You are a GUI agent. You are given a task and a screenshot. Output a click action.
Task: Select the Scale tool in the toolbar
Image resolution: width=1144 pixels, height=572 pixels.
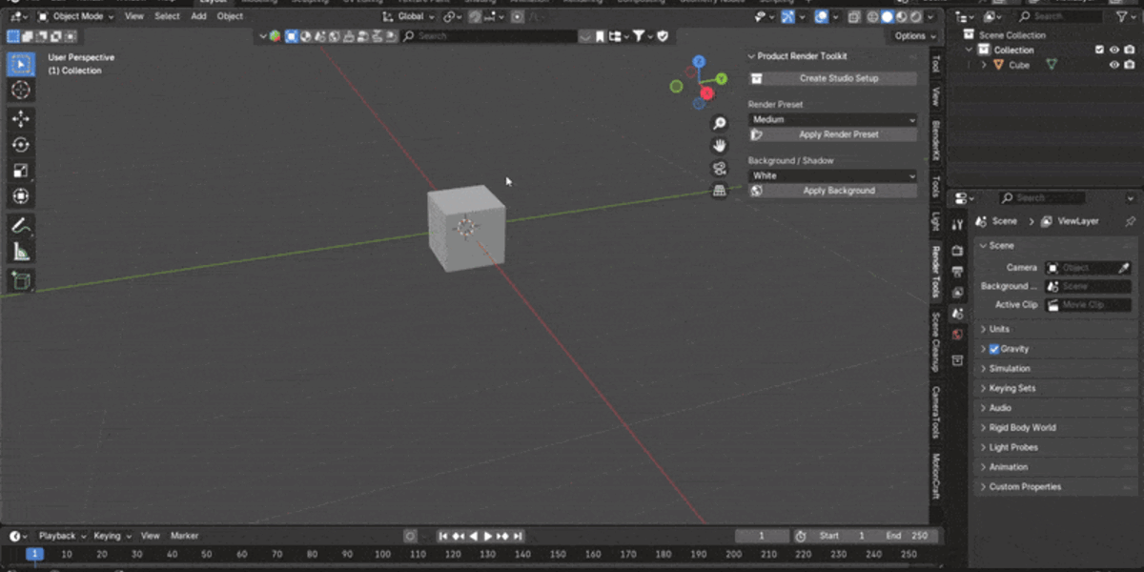(x=20, y=171)
